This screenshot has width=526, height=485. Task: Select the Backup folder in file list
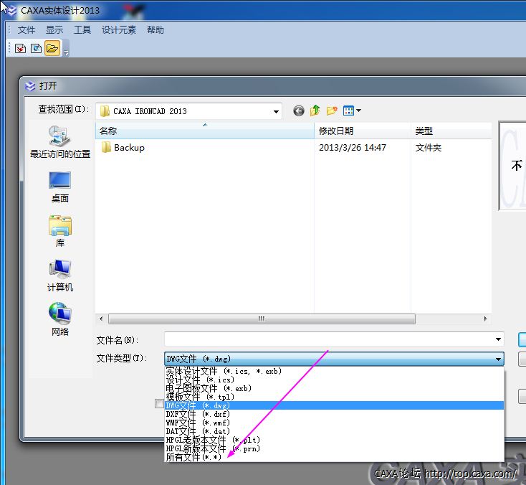[129, 148]
